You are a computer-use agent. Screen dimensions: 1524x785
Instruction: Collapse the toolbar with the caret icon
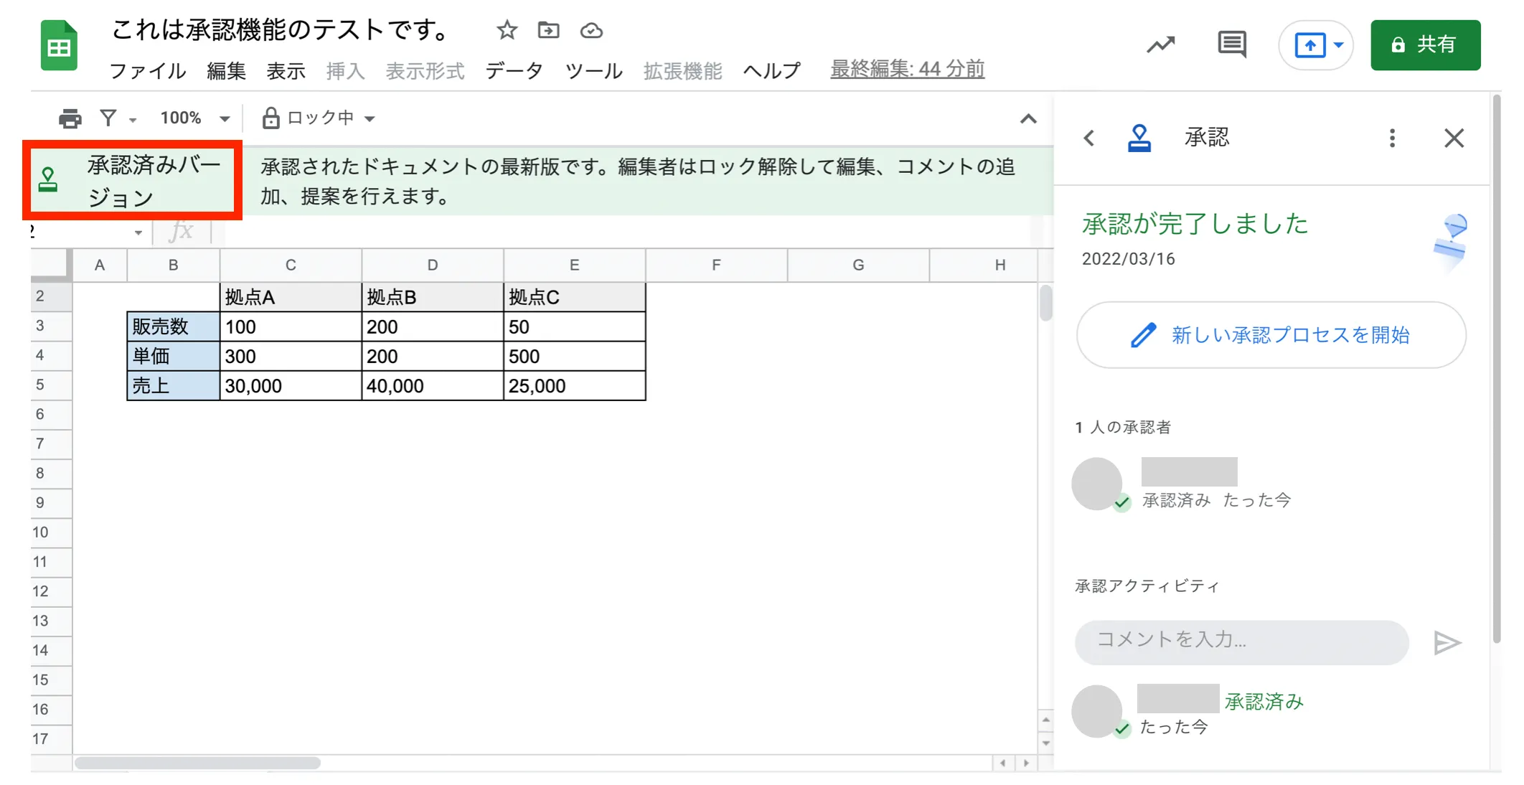[1028, 118]
